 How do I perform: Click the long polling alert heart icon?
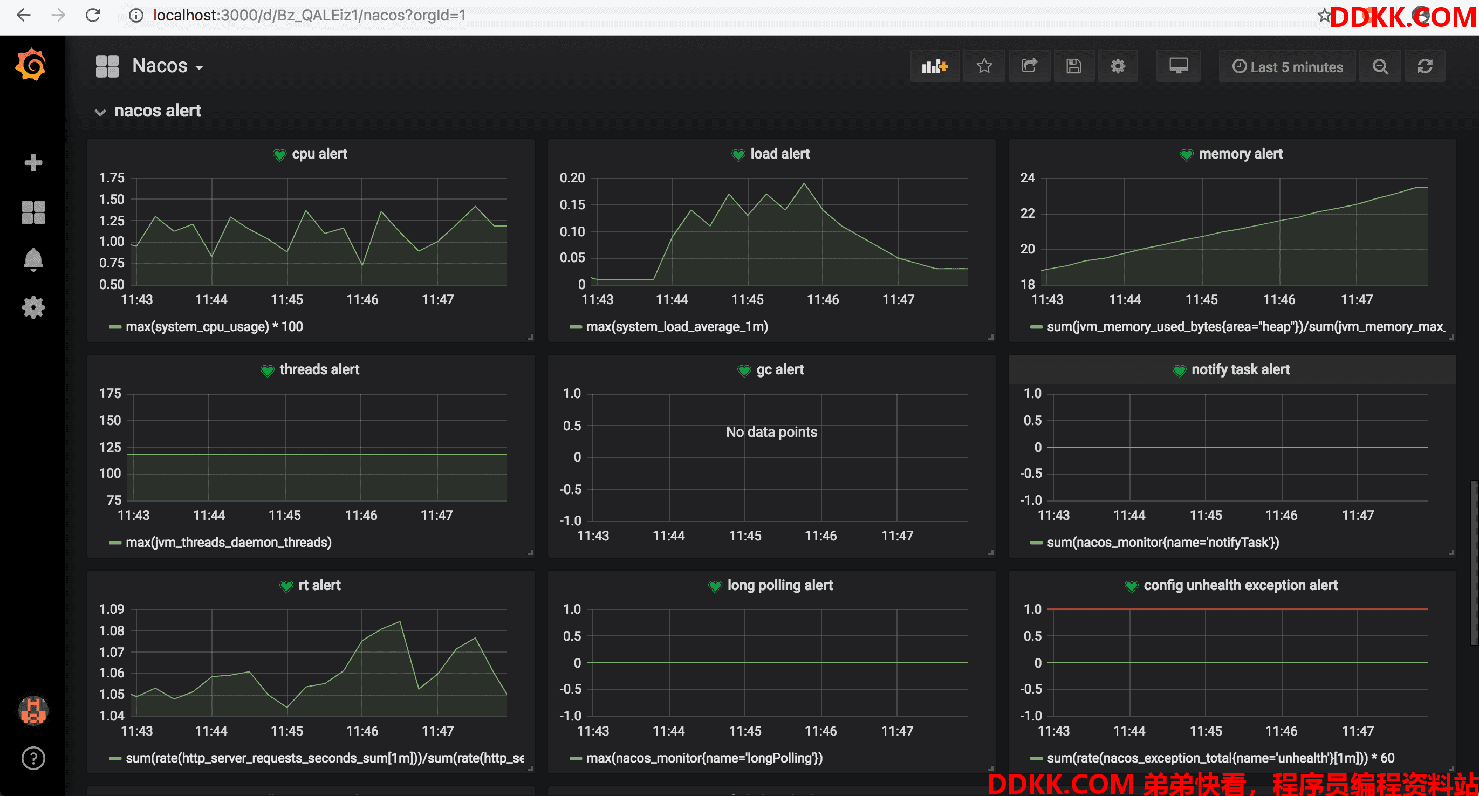coord(715,586)
